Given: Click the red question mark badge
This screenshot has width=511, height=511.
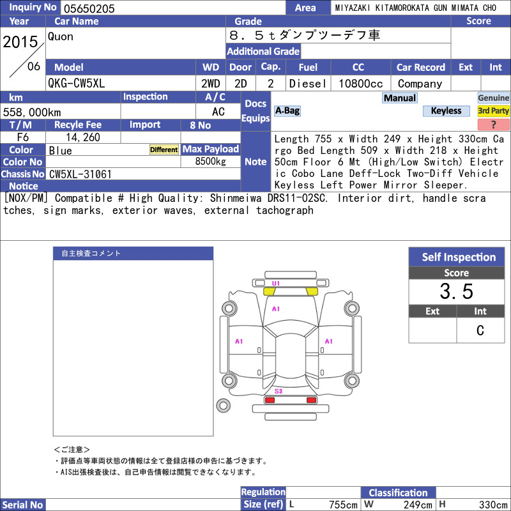Looking at the screenshot, I should [493, 124].
